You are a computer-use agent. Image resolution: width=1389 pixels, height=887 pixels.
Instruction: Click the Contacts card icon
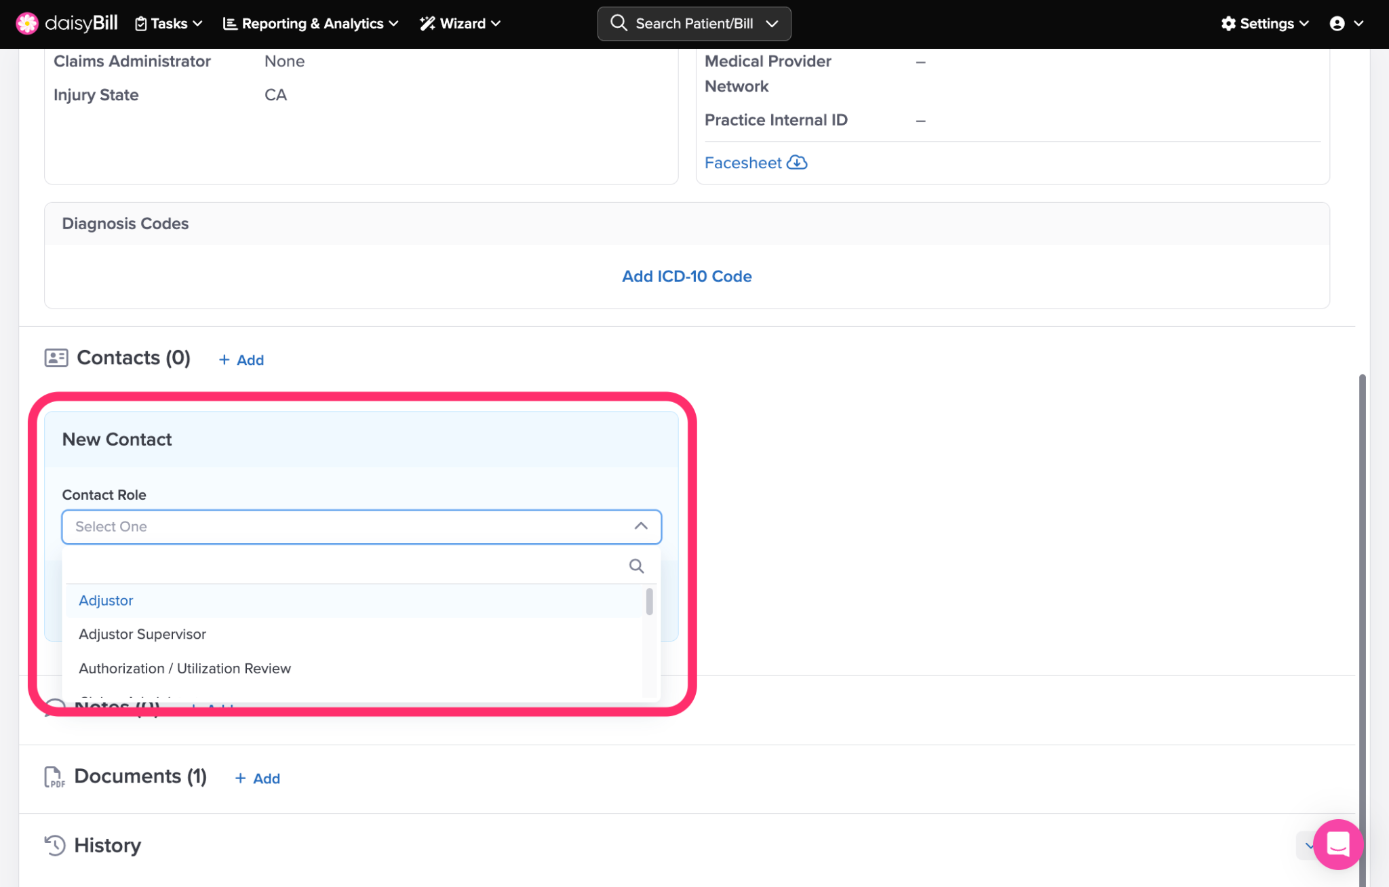click(56, 357)
